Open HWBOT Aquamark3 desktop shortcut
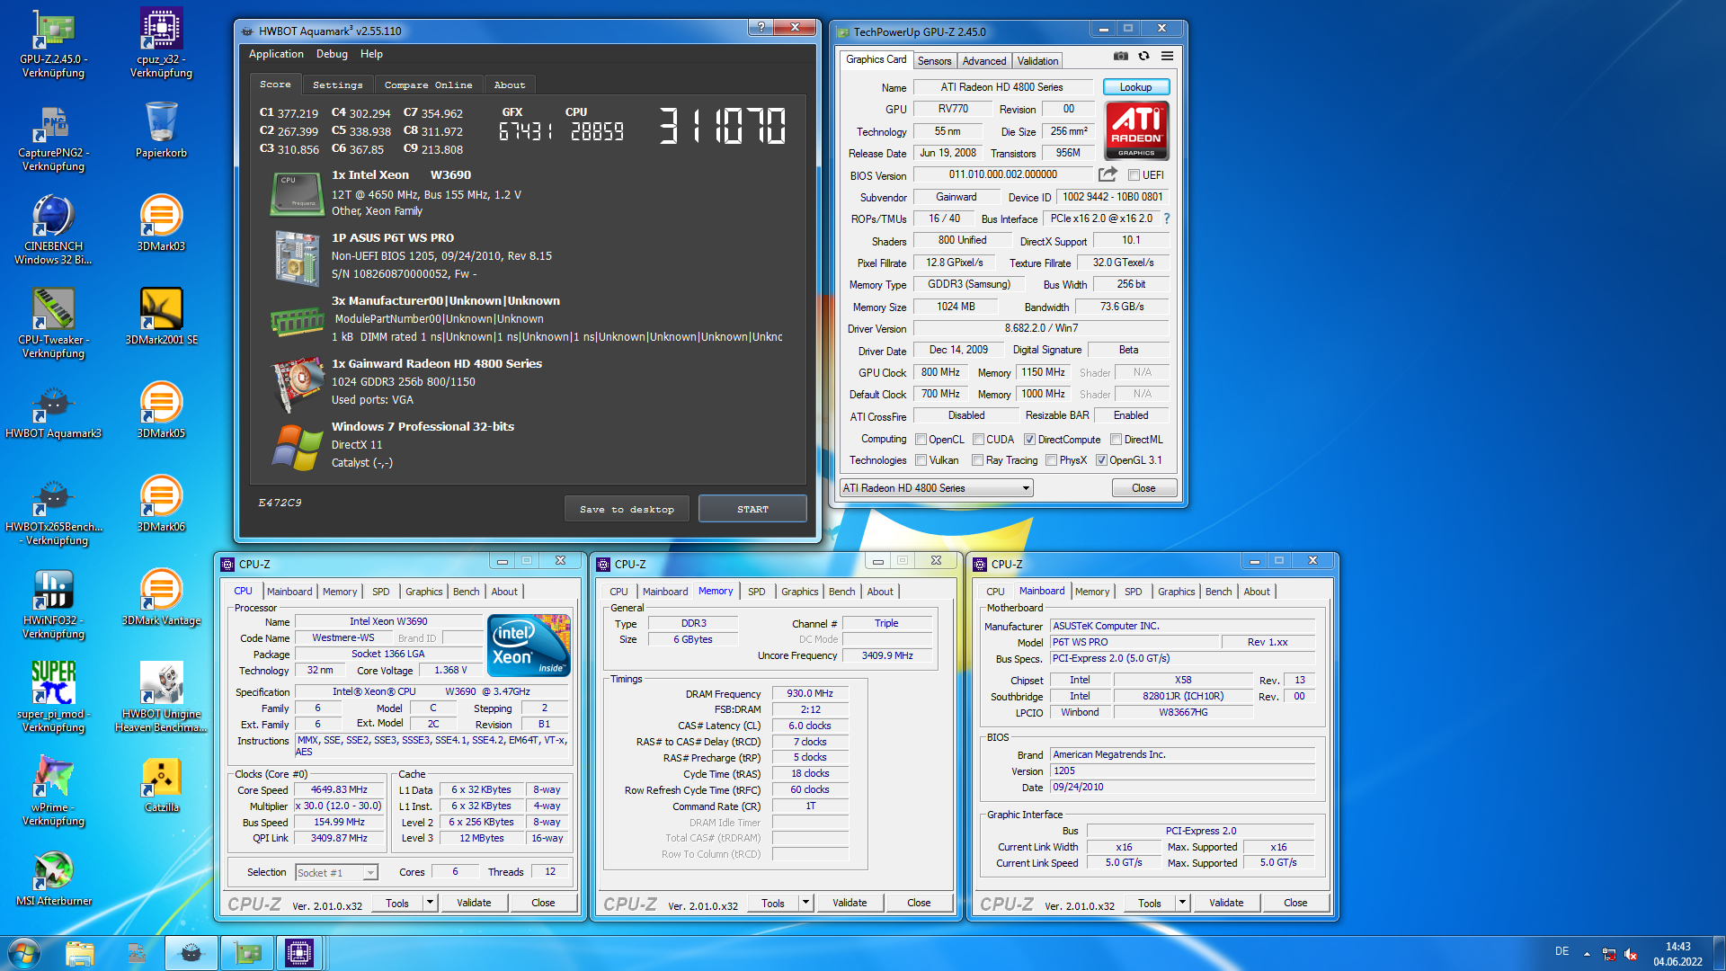This screenshot has width=1726, height=971. [54, 411]
